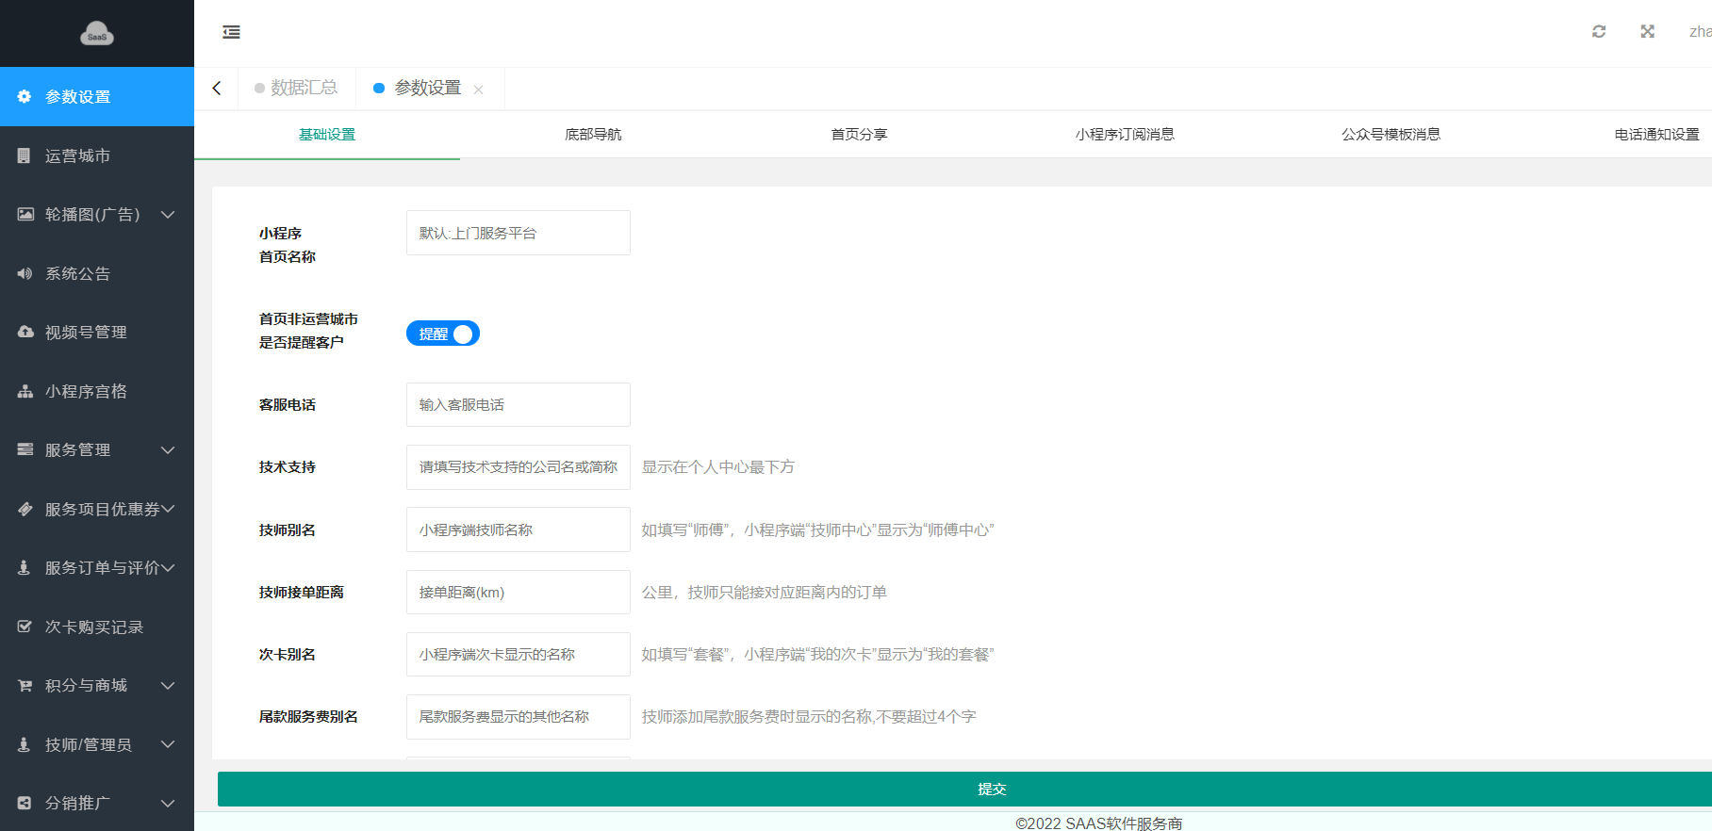Click the SaaS cloud logo
This screenshot has width=1712, height=831.
click(x=97, y=34)
